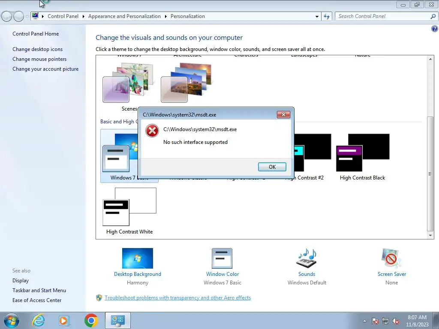Click the help question mark icon
Screen dimensions: 439x329
[x=435, y=29]
